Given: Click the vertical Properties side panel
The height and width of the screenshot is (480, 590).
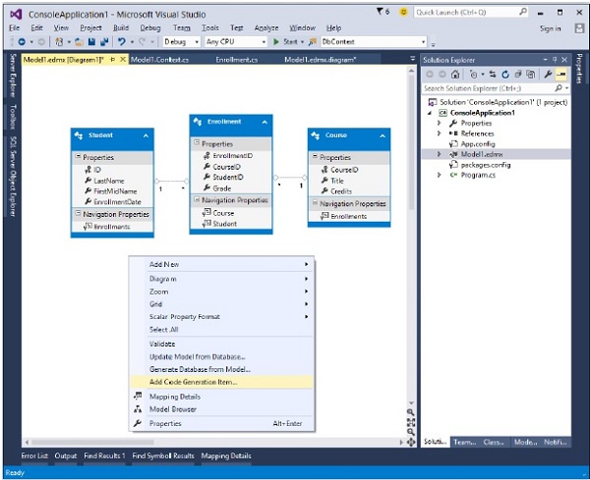Looking at the screenshot, I should (x=579, y=69).
